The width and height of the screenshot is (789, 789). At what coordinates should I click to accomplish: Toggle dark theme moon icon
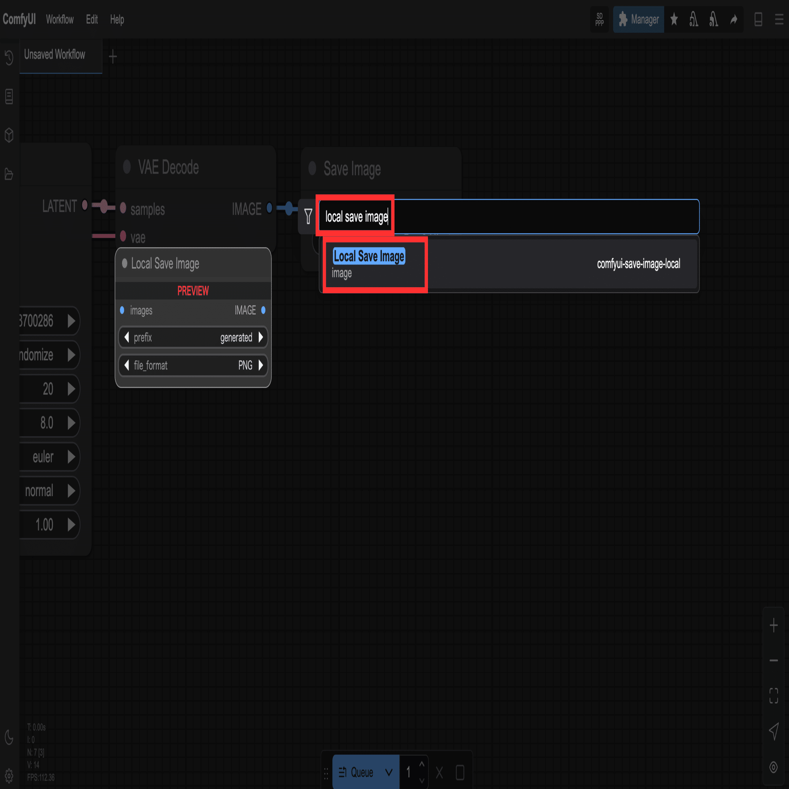(x=9, y=738)
